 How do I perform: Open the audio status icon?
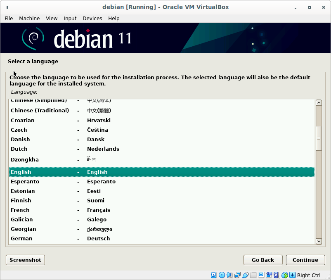229,275
